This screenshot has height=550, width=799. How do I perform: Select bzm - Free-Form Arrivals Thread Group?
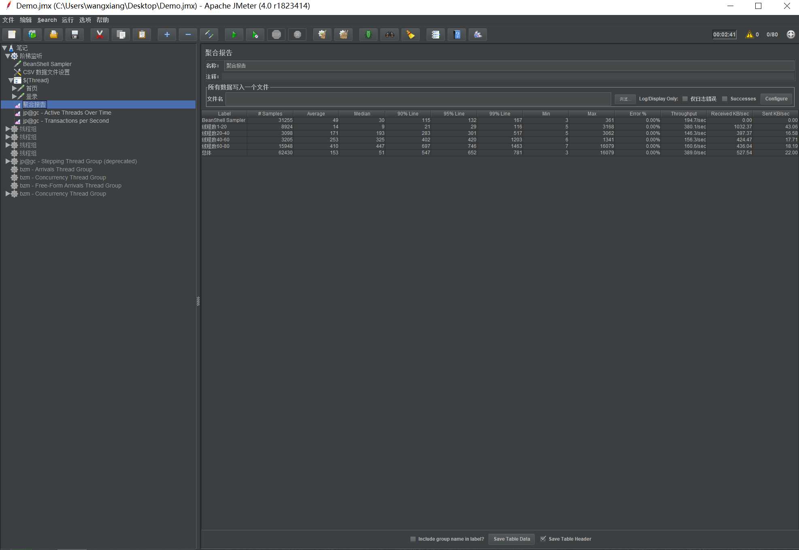[70, 185]
